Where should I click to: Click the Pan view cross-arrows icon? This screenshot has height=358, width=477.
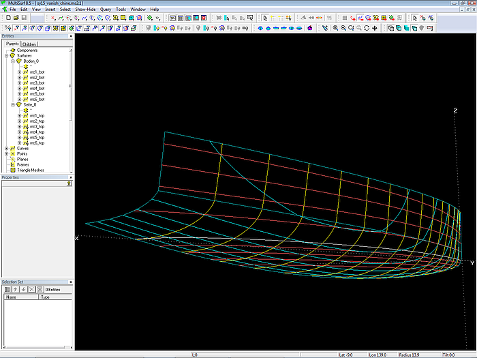[375, 28]
